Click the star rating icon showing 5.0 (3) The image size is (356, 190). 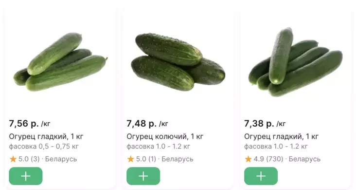13,159
